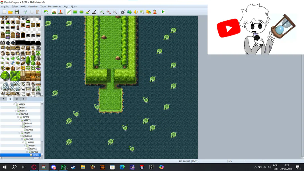Click the Zoom In magnifier icon

point(102,12)
